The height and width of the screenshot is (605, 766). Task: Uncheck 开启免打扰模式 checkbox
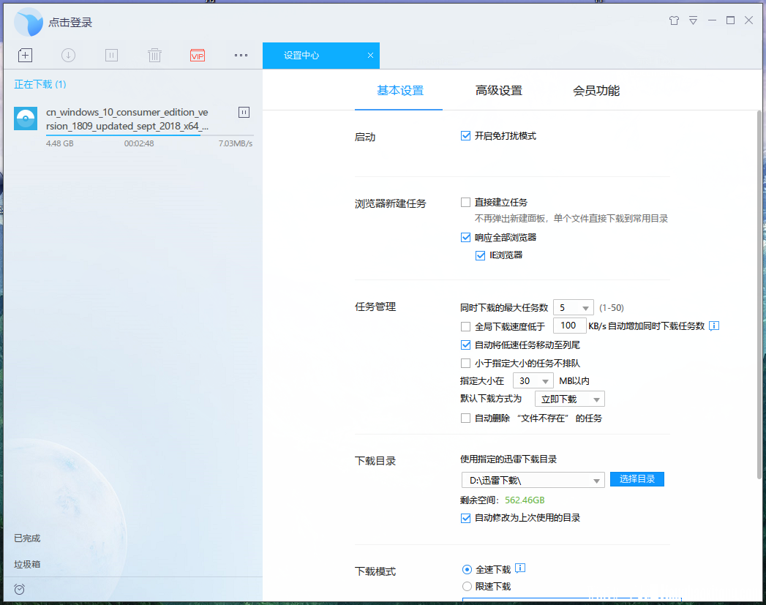click(465, 136)
